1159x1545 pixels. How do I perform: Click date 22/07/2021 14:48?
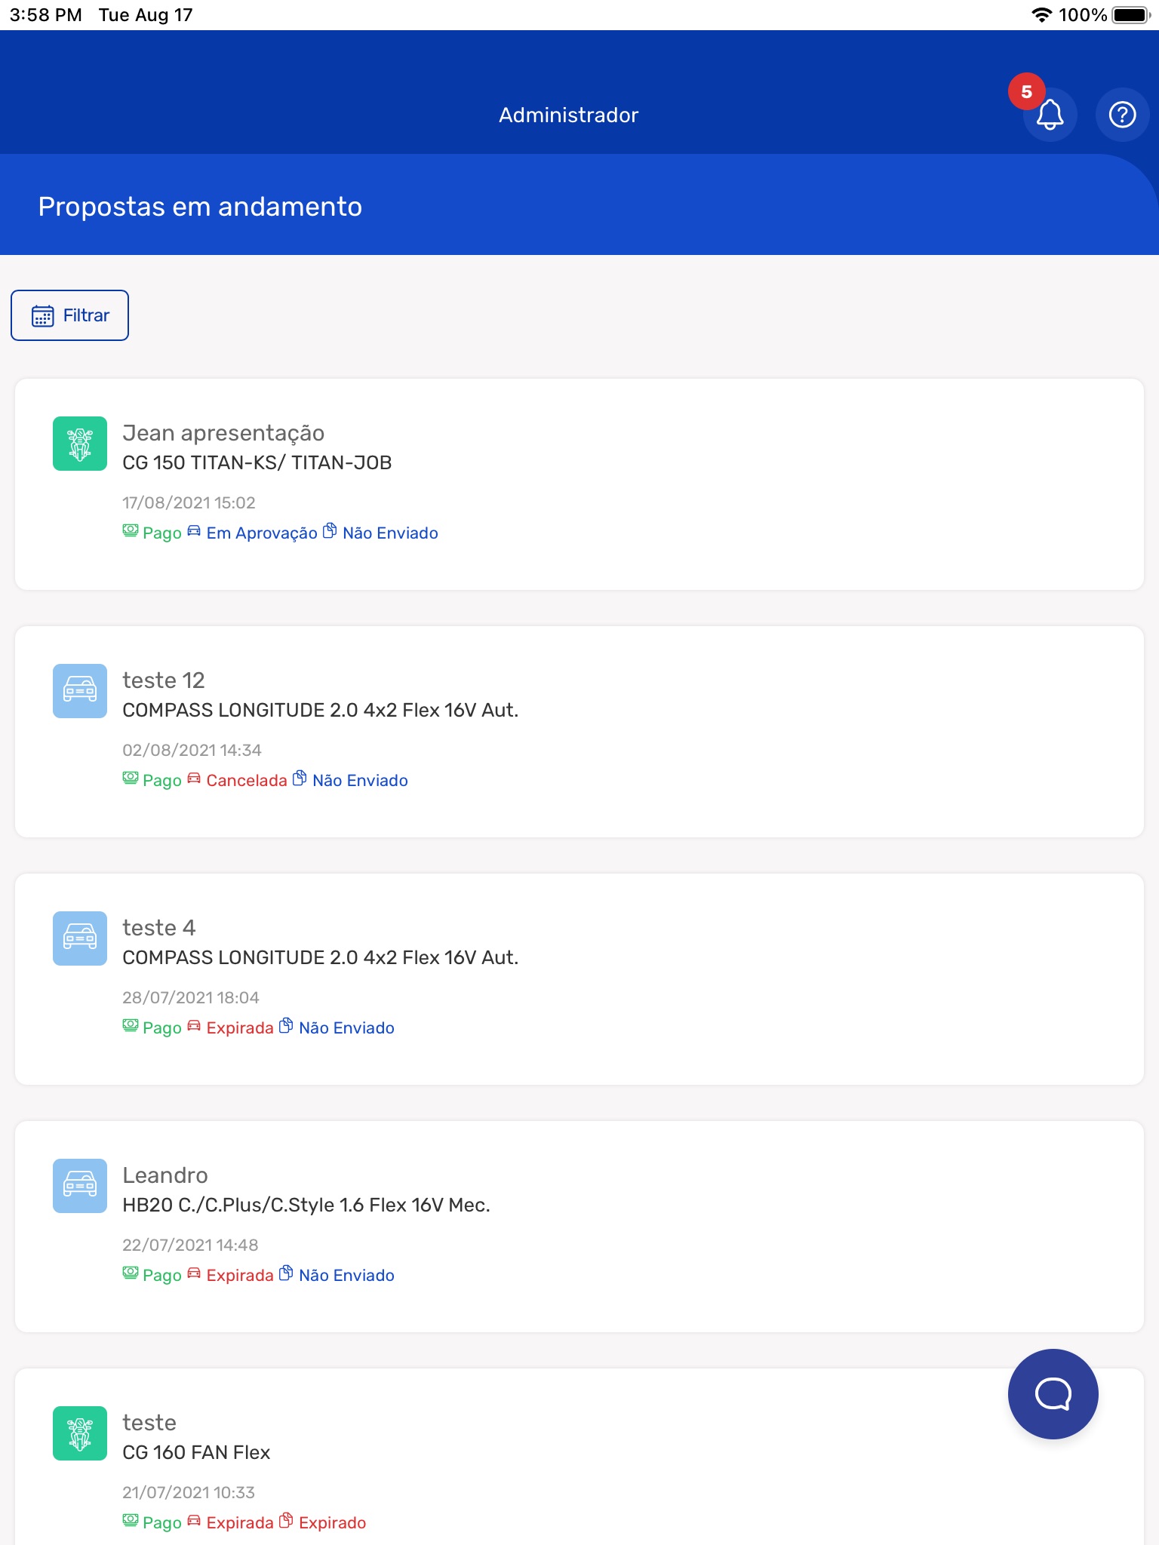pyautogui.click(x=190, y=1245)
